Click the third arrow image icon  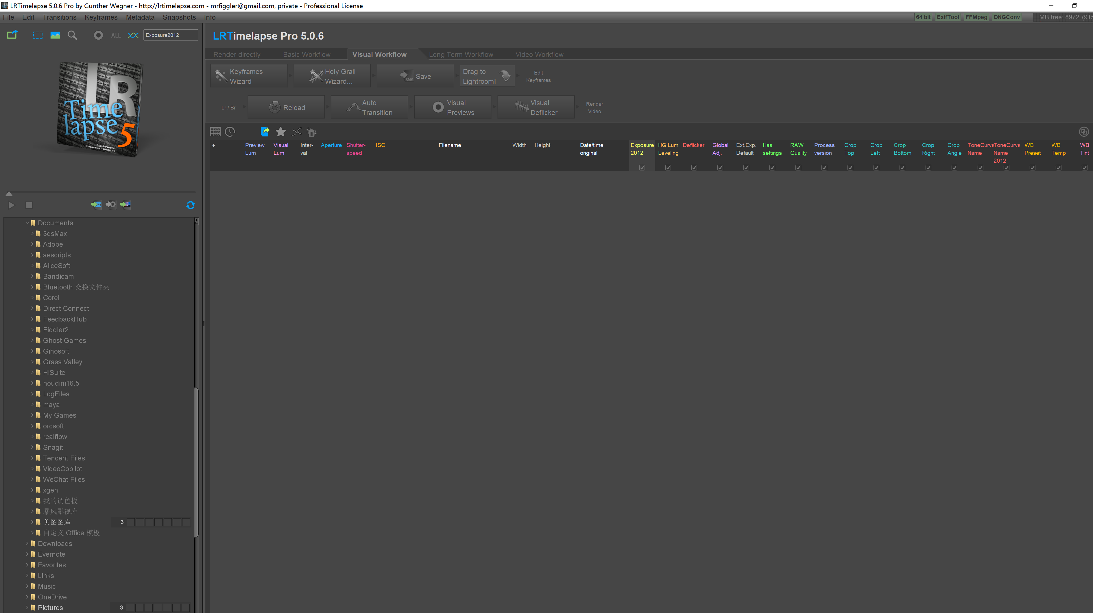point(125,205)
